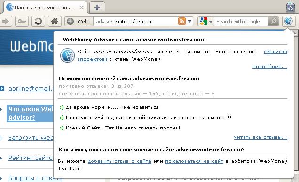Open the closed tabs trash icon
The height and width of the screenshot is (182, 299).
291,7
